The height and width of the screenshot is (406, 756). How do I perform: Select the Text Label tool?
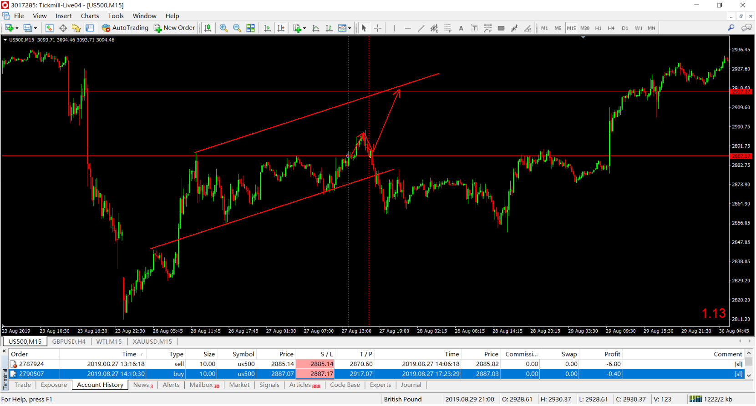pos(474,28)
